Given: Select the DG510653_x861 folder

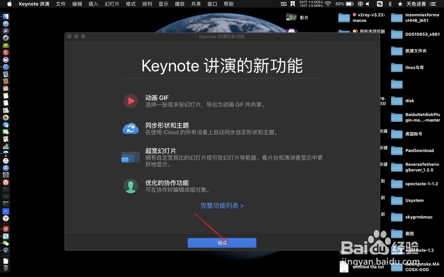Looking at the screenshot, I should click(x=416, y=34).
